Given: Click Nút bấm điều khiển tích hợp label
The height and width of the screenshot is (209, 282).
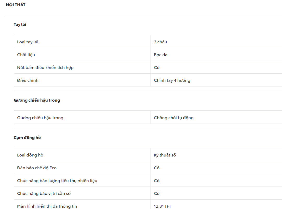Looking at the screenshot, I should (x=45, y=68).
